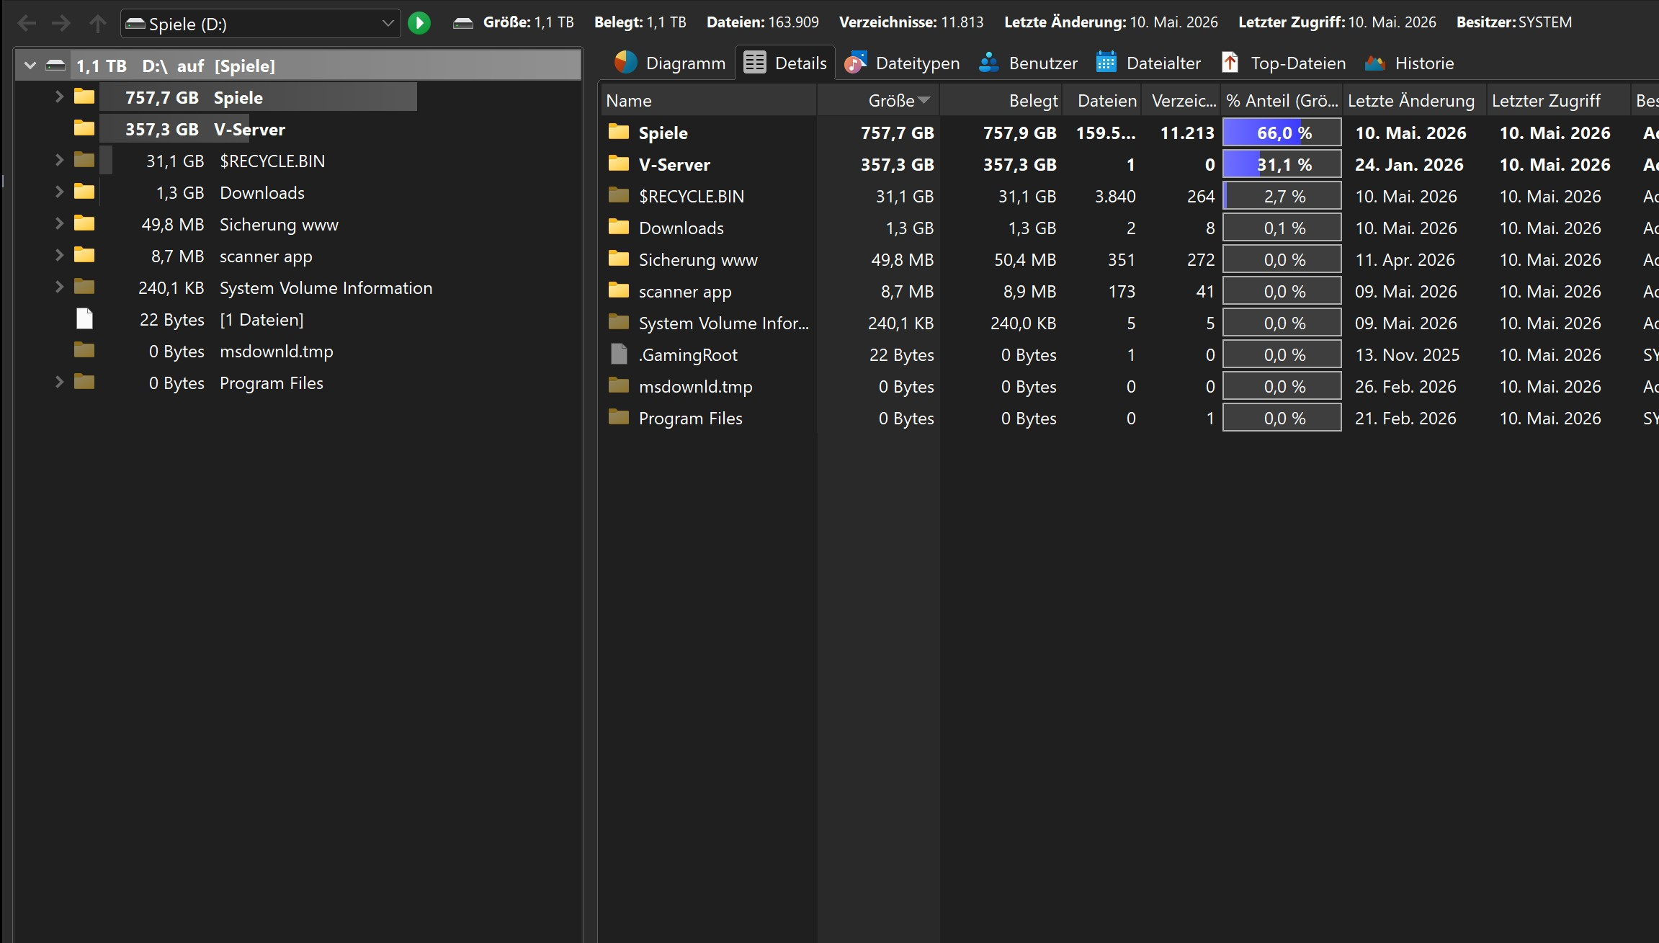Open the Top-Dateien tab
The height and width of the screenshot is (943, 1659).
(x=1284, y=63)
